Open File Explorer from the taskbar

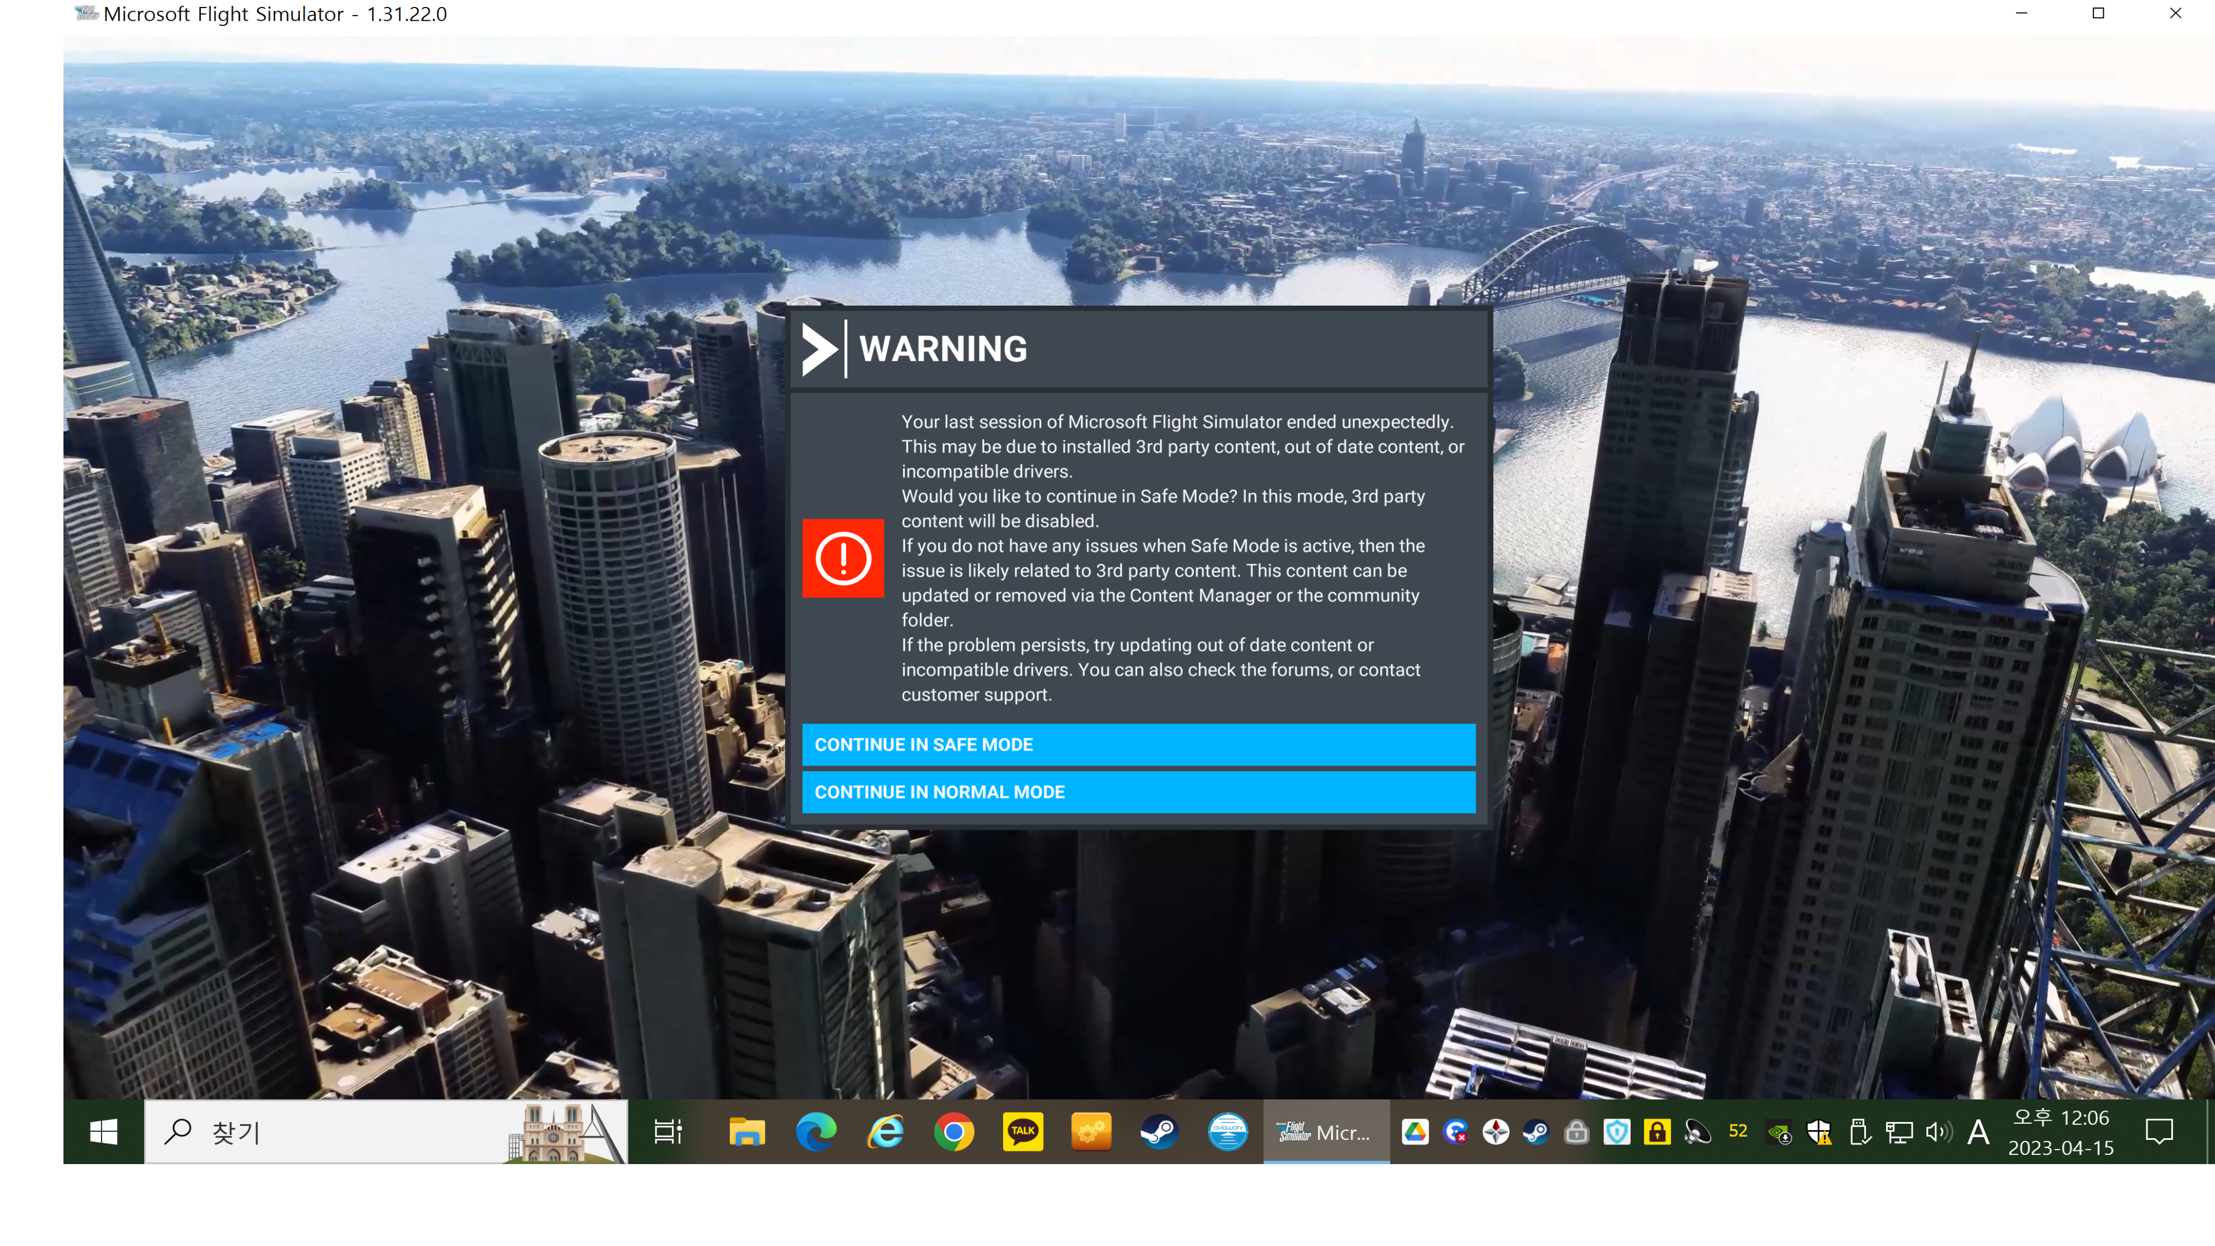[746, 1132]
